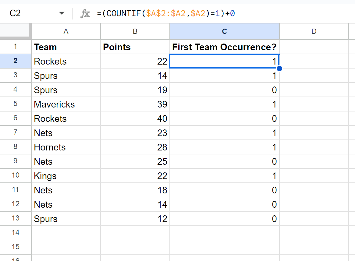Select cell A13 containing Spurs
The width and height of the screenshot is (355, 261).
pyautogui.click(x=66, y=219)
